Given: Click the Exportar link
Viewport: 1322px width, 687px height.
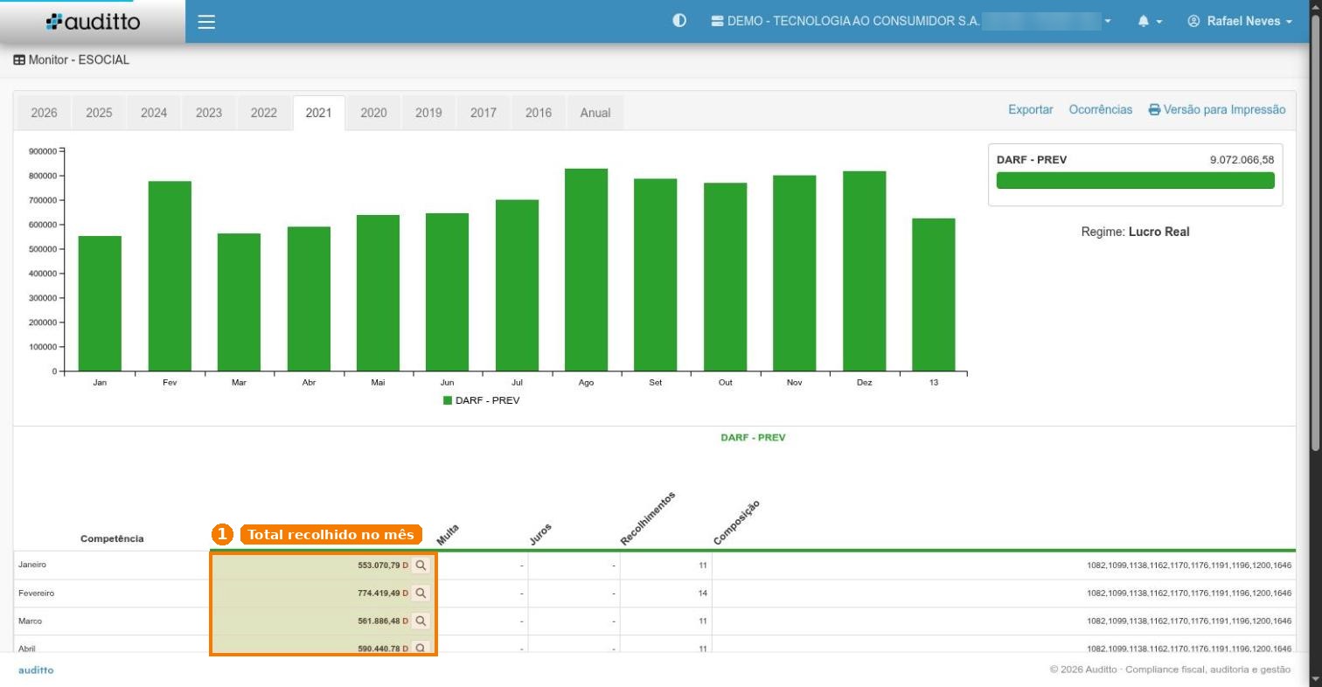Looking at the screenshot, I should pos(1030,110).
